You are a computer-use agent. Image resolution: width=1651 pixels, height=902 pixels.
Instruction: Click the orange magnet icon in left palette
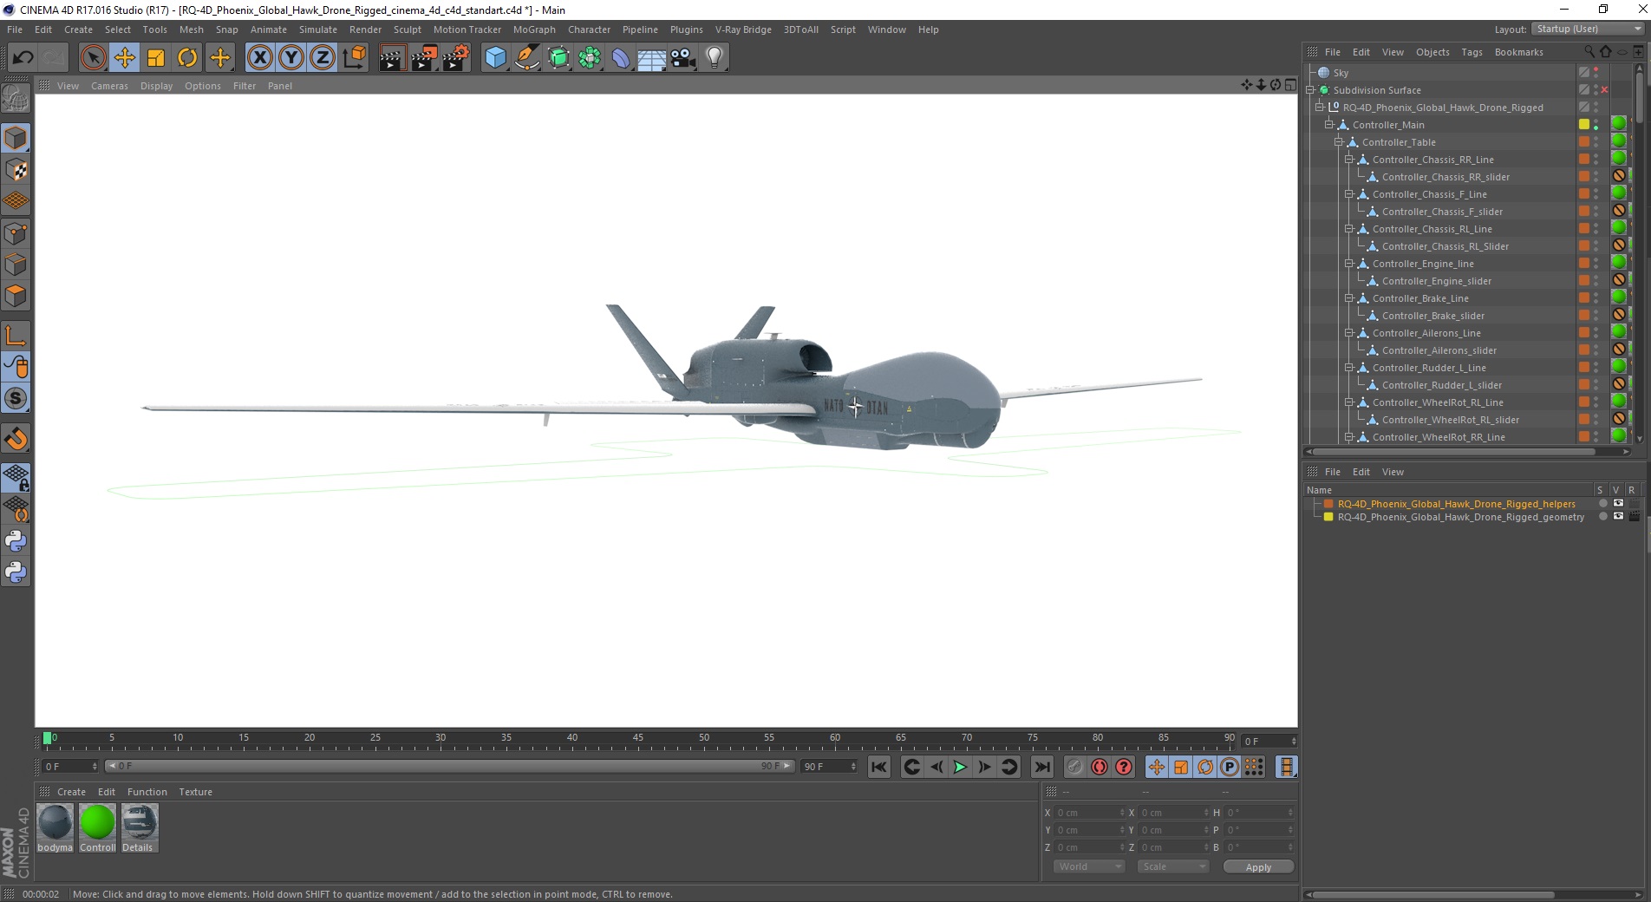click(16, 439)
